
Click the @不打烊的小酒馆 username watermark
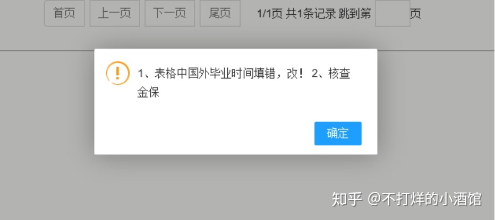pyautogui.click(x=424, y=199)
